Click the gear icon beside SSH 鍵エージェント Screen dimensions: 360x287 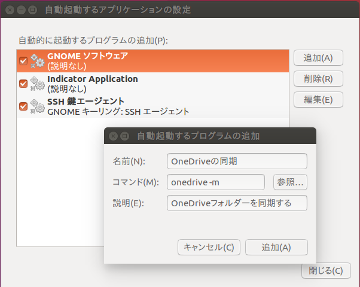[x=38, y=106]
